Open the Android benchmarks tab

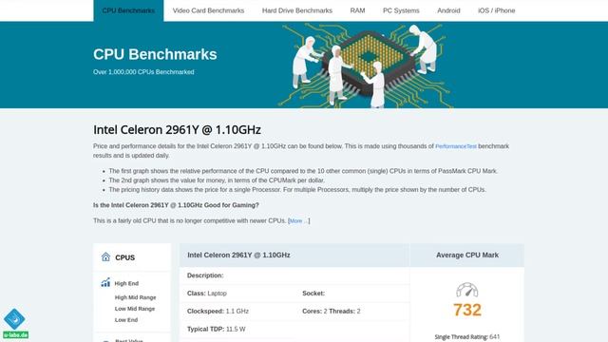click(448, 10)
